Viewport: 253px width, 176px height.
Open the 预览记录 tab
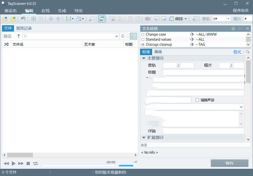[24, 28]
